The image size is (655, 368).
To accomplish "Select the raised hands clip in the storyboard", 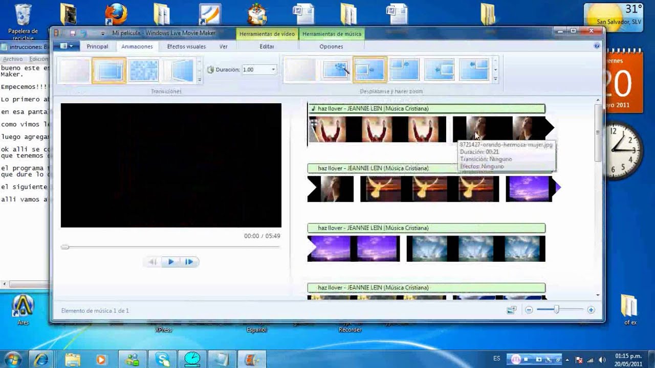I will click(x=377, y=129).
